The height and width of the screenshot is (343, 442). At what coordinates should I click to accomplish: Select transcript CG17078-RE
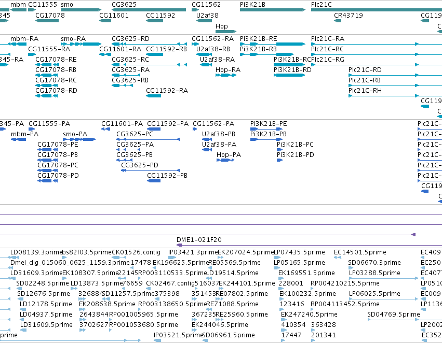56,59
